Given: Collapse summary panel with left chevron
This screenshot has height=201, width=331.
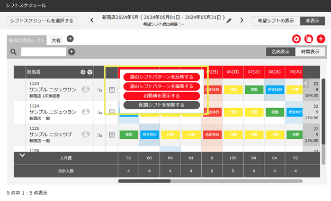Looking at the screenshot, I should coord(306,83).
